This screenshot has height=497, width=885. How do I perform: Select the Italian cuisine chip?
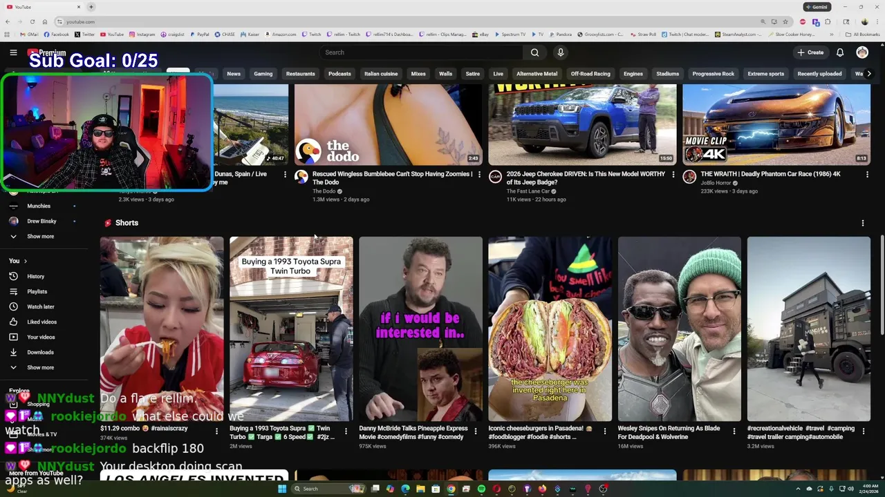click(381, 74)
